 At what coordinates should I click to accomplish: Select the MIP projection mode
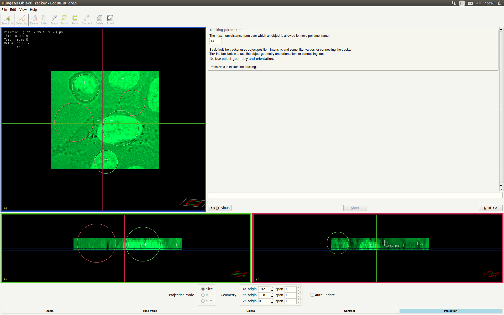pos(203,295)
